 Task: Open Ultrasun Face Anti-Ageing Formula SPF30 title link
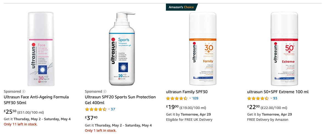(x=36, y=100)
